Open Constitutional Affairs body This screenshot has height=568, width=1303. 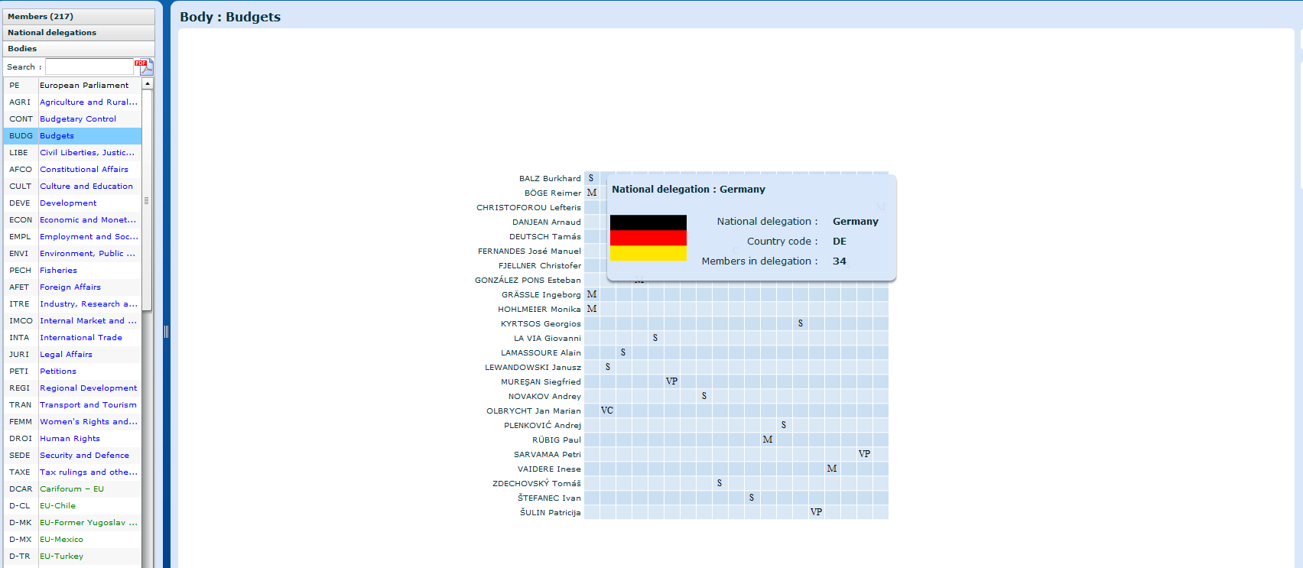pyautogui.click(x=73, y=169)
